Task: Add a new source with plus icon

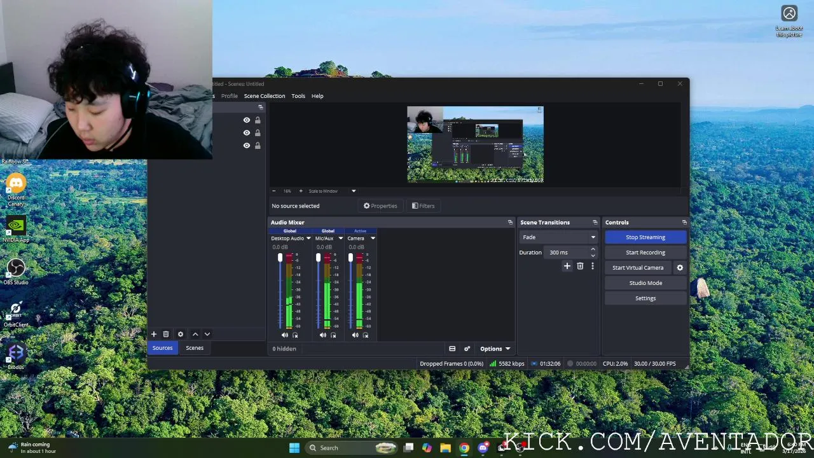Action: click(x=153, y=334)
